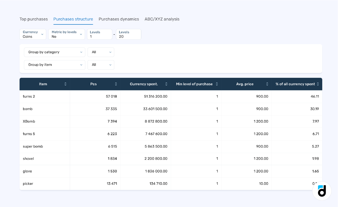Screen dimensions: 338x207
Task: Click Avg. price column sort icon
Action: (x=267, y=84)
